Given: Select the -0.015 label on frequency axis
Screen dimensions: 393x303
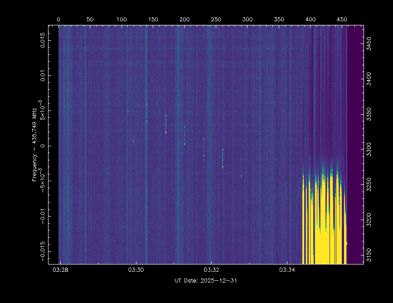Looking at the screenshot, I should coord(42,250).
